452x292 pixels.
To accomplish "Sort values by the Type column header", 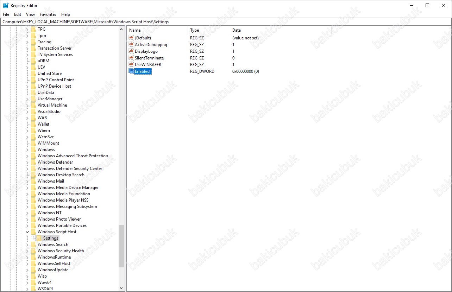I will (209, 30).
